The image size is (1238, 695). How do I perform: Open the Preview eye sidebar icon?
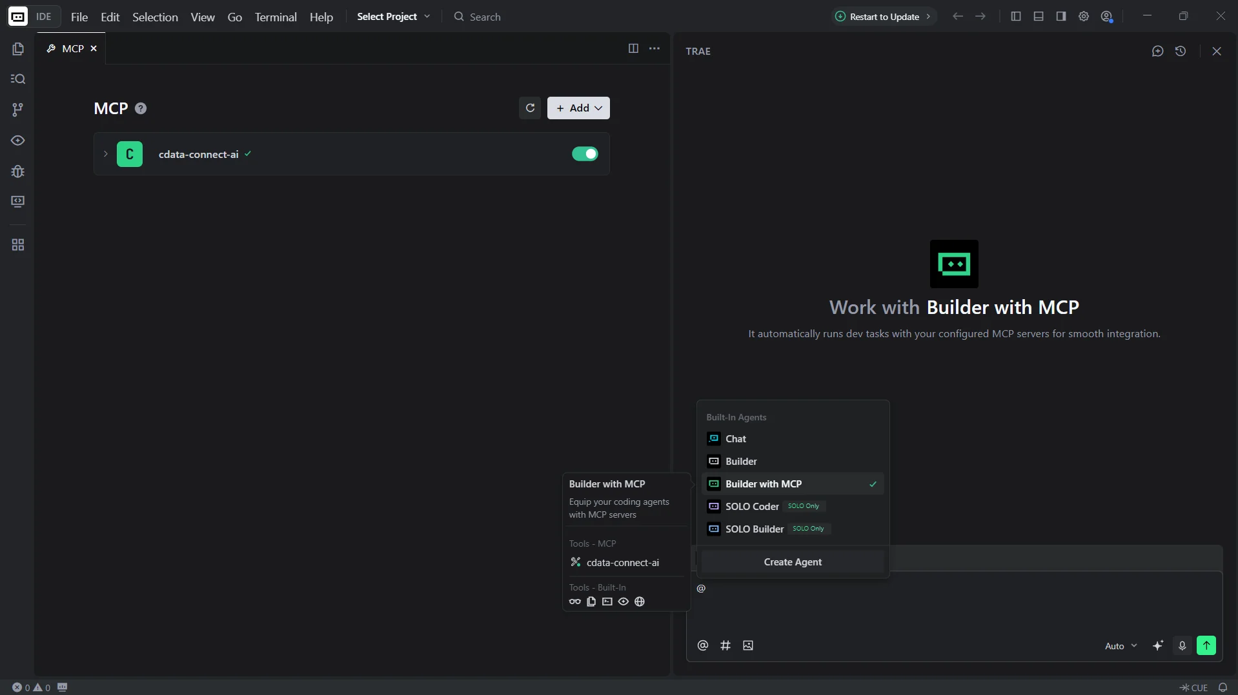(x=17, y=141)
